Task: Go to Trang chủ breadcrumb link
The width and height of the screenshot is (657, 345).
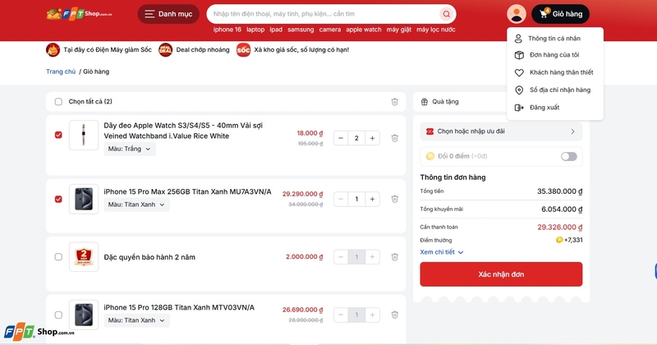Action: point(61,71)
